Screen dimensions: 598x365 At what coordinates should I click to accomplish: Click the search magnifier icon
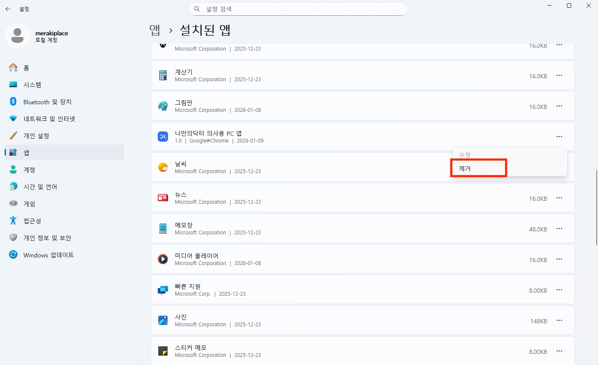pyautogui.click(x=197, y=9)
